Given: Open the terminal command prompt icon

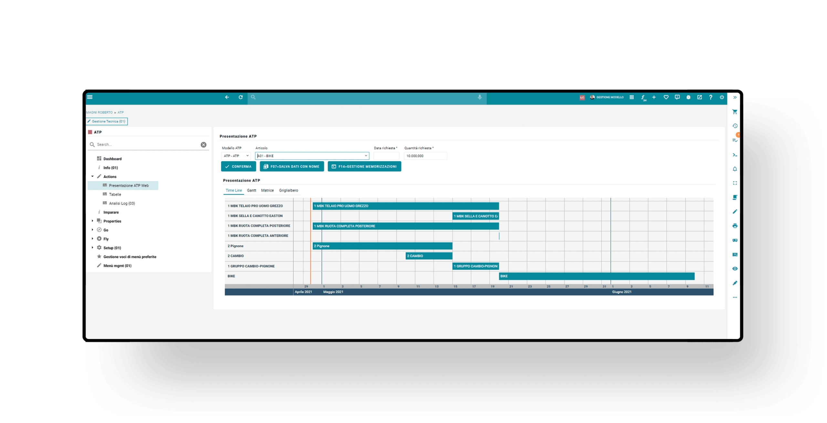Looking at the screenshot, I should pos(735,155).
